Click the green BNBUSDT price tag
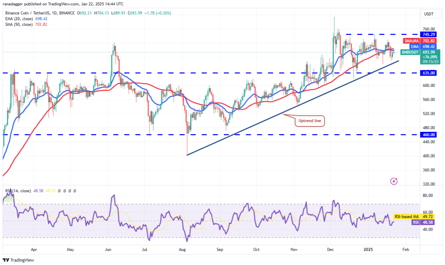 pos(410,52)
